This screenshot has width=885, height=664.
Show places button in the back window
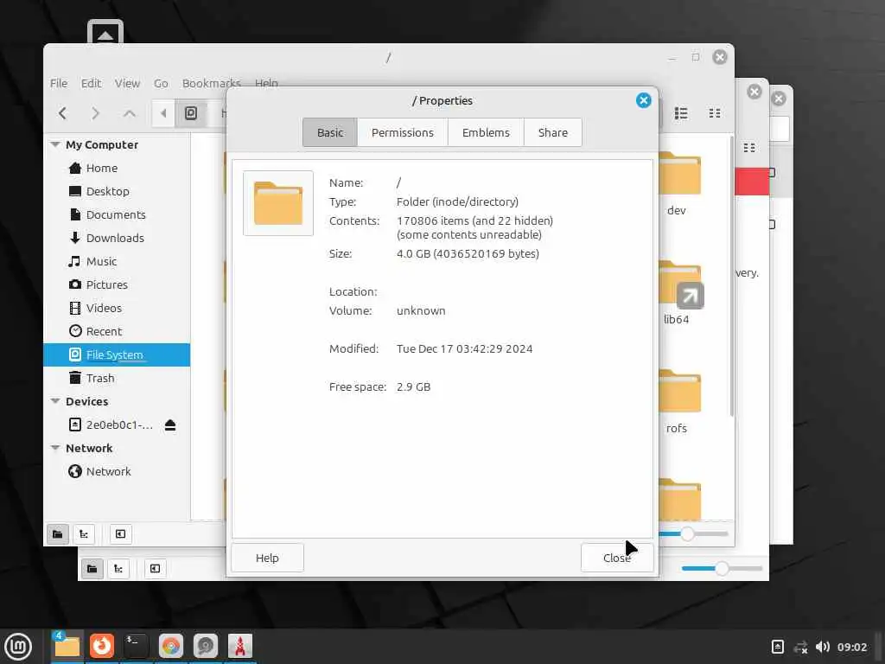tap(92, 569)
